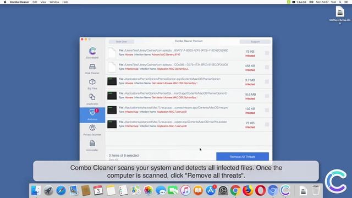Open Maps from the Dock
The height and width of the screenshot is (198, 352).
pyautogui.click(x=136, y=190)
